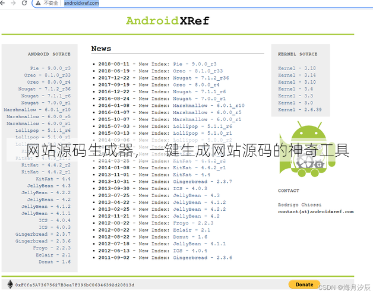
Task: Click news link Froyo - 2.2.3 dated 2012-08-22
Action: pyautogui.click(x=193, y=223)
